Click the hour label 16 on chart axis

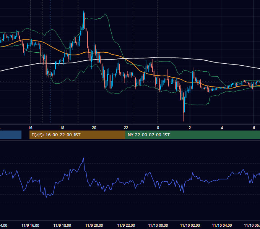coord(30,128)
